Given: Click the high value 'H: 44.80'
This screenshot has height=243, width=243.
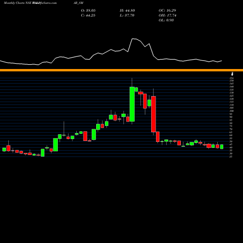Looking at the screenshot, I should click(127, 11).
